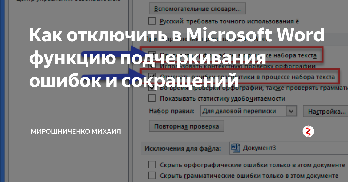Check Скрыть орфографические ошибки только в этом документе

pyautogui.click(x=152, y=165)
